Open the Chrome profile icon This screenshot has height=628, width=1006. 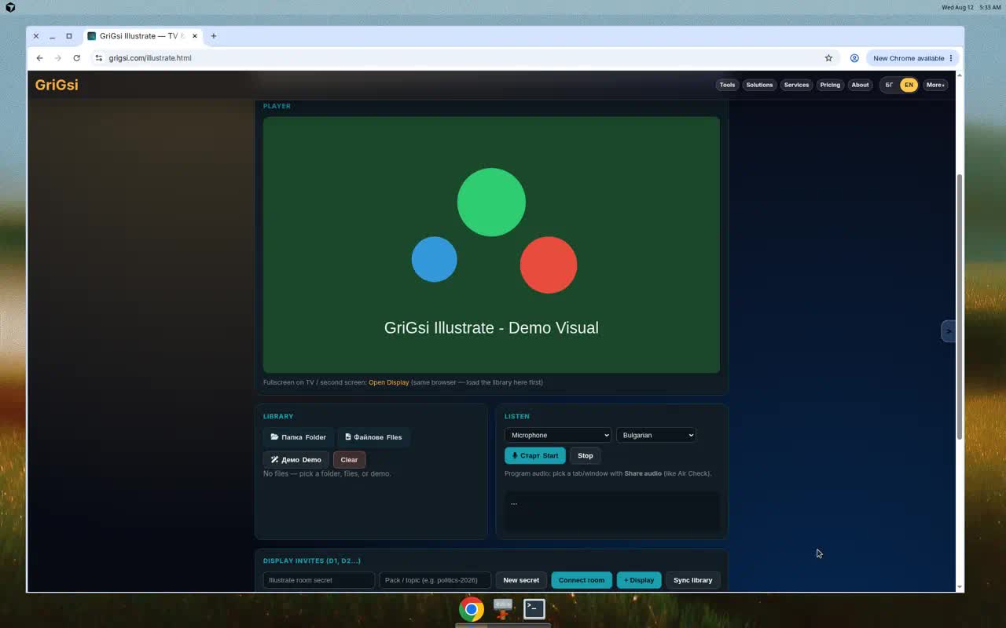(854, 58)
